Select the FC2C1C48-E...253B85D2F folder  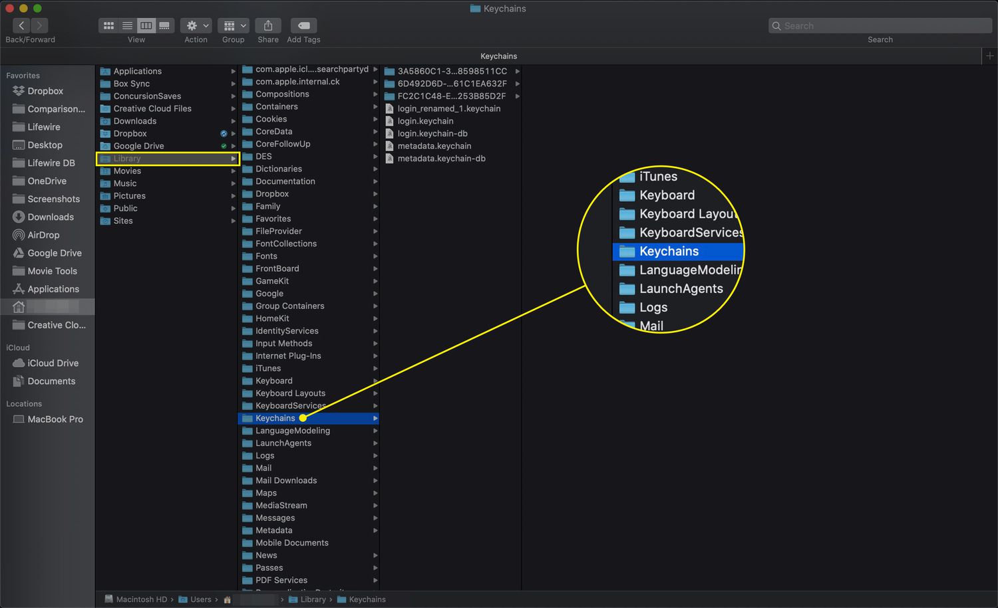pyautogui.click(x=451, y=96)
